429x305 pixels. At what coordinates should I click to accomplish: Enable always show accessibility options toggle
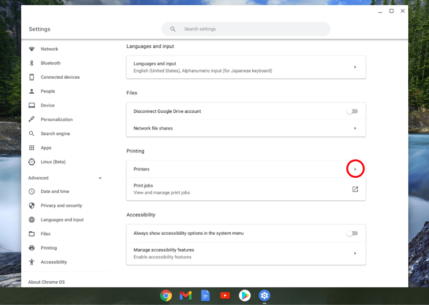pos(352,233)
